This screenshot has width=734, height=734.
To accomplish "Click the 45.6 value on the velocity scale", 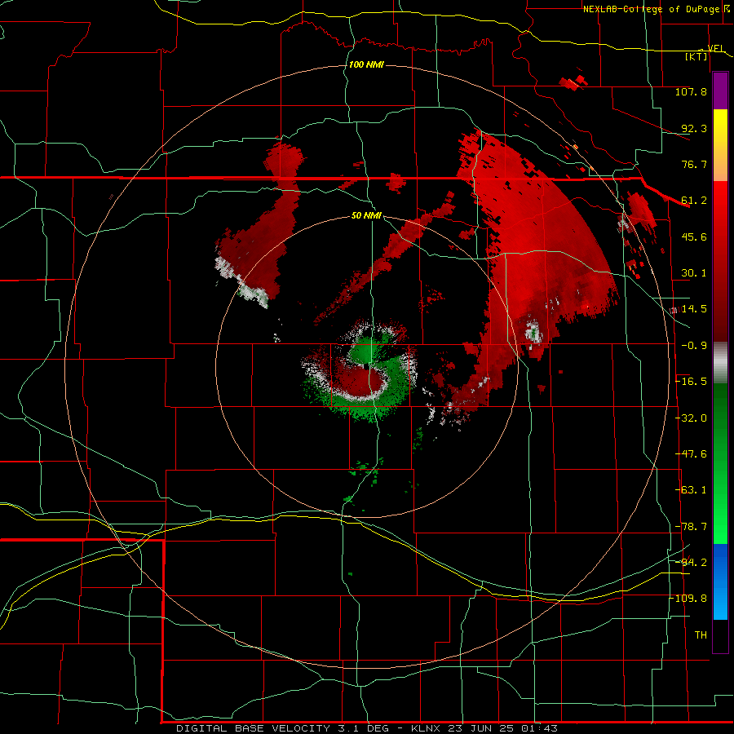I will (x=694, y=237).
